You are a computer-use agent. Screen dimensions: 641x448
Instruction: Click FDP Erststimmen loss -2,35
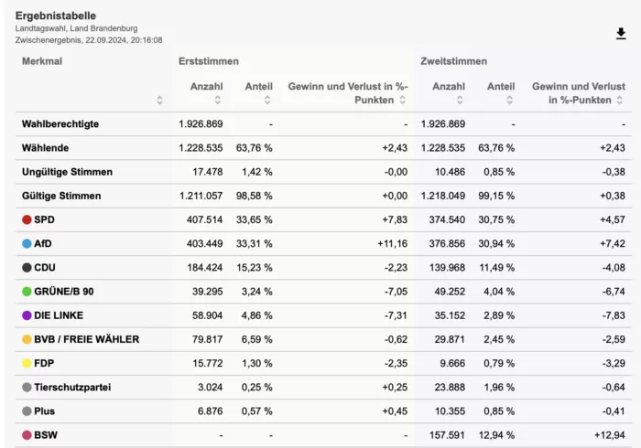397,363
